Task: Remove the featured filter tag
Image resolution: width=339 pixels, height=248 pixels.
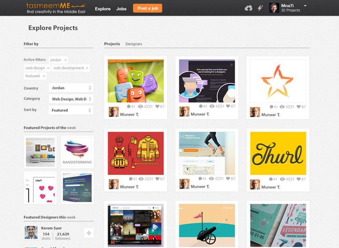Action: coord(43,76)
